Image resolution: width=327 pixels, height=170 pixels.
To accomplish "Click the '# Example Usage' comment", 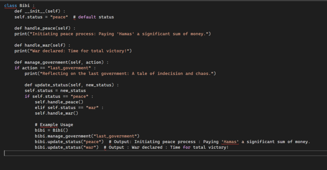I will pyautogui.click(x=54, y=125).
